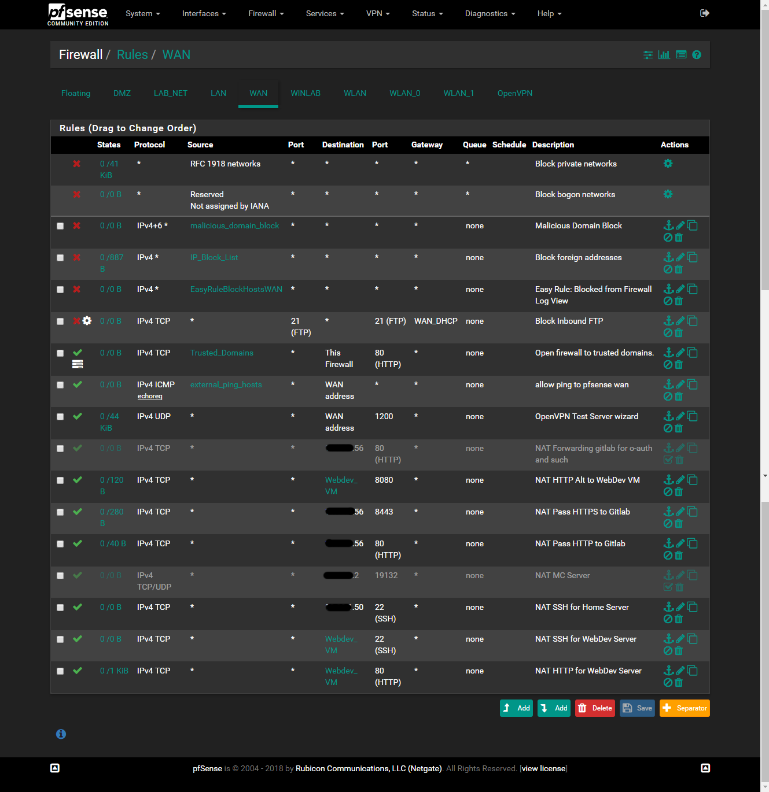Switch to the OpenVPN rules tab

(x=514, y=93)
